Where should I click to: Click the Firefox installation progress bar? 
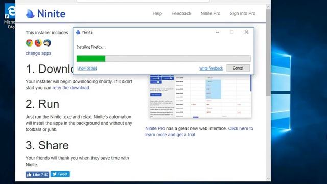(x=163, y=59)
